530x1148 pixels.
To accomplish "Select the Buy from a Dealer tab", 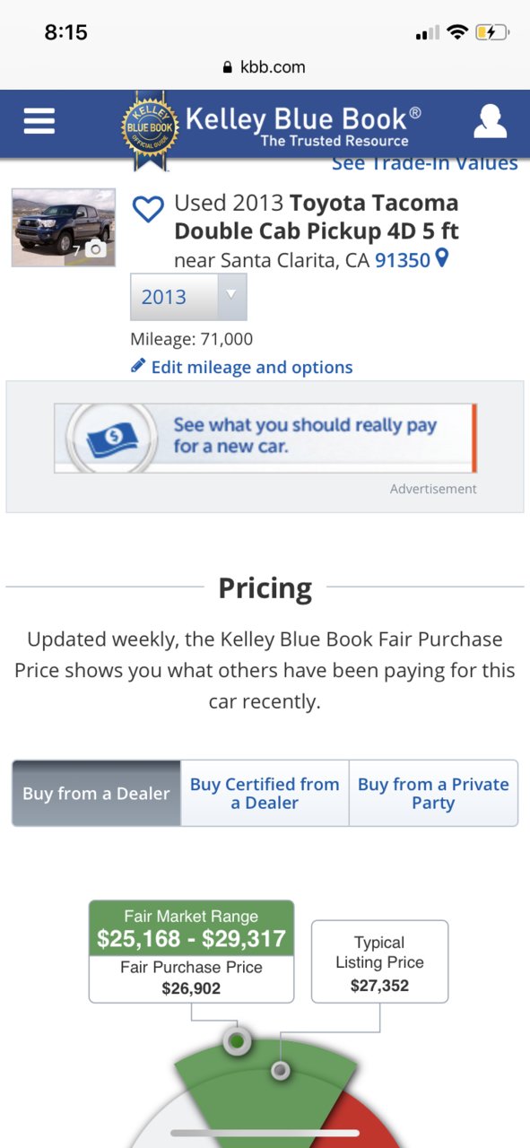I will pos(96,794).
